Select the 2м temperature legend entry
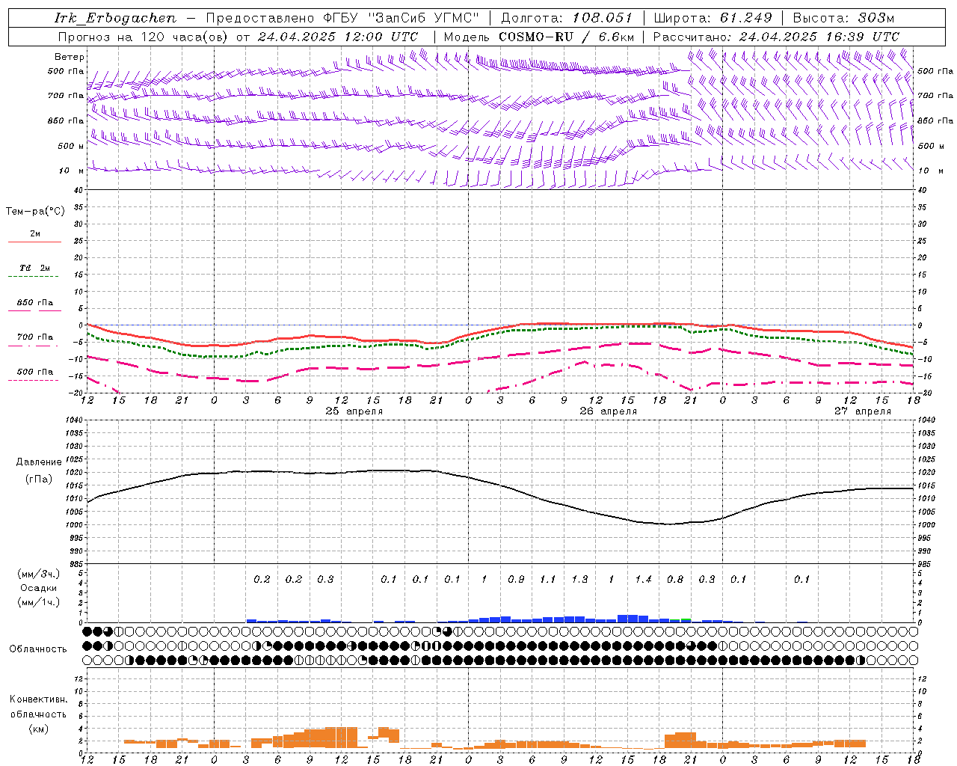Image resolution: width=957 pixels, height=766 pixels. [35, 234]
